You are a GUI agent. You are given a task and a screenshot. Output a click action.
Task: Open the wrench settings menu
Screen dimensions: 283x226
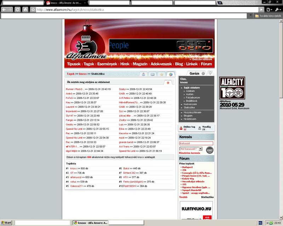pyautogui.click(x=278, y=10)
